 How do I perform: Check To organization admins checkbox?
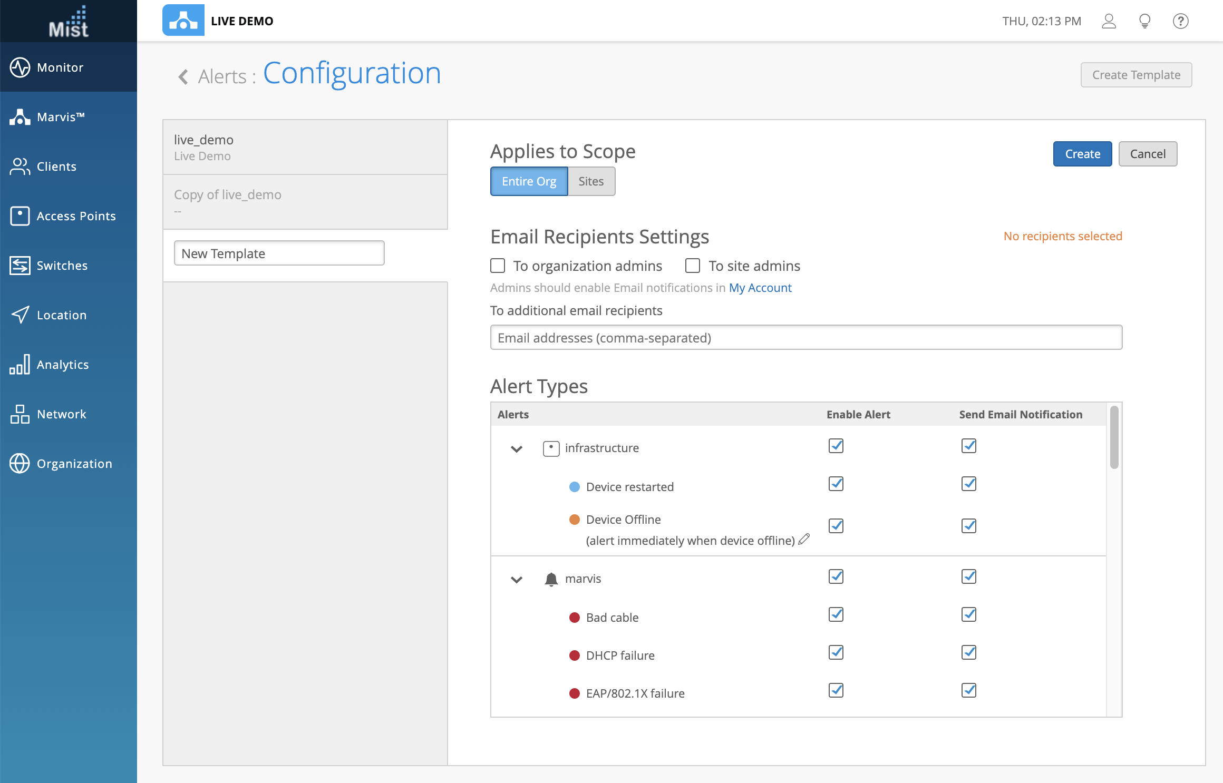tap(498, 266)
